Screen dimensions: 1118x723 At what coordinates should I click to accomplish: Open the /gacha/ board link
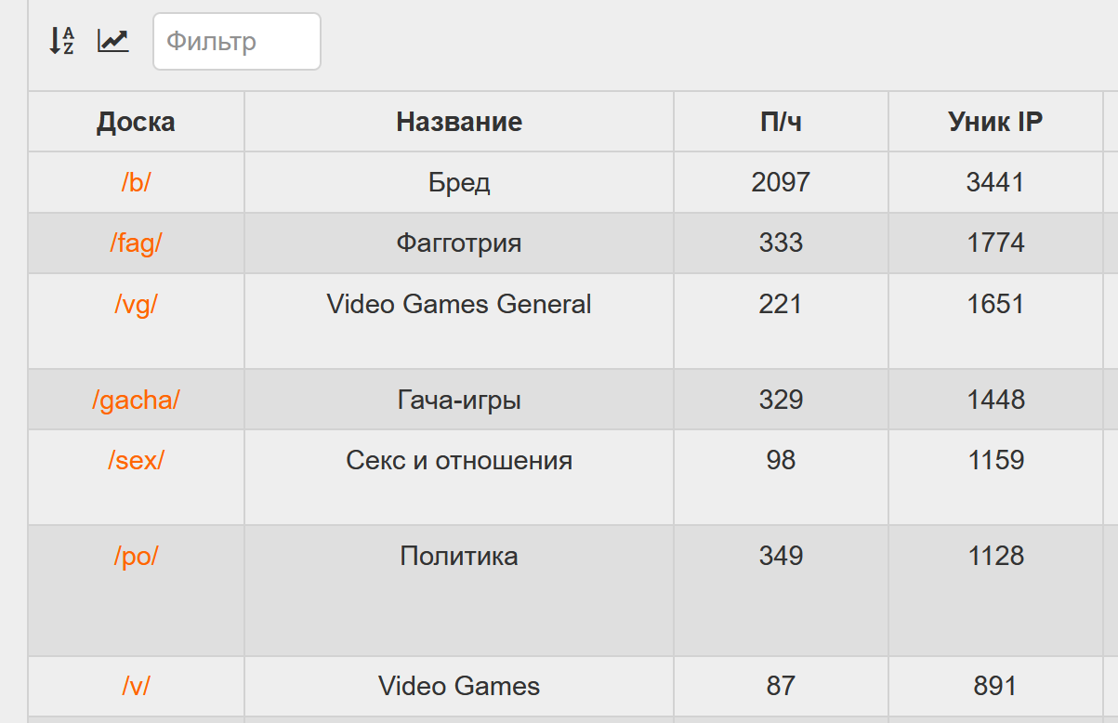(136, 400)
